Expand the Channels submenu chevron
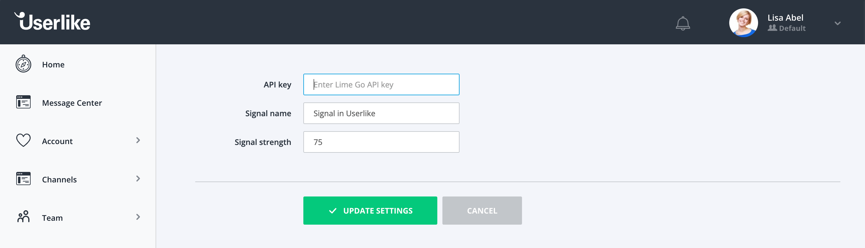This screenshot has height=248, width=865. (x=138, y=179)
